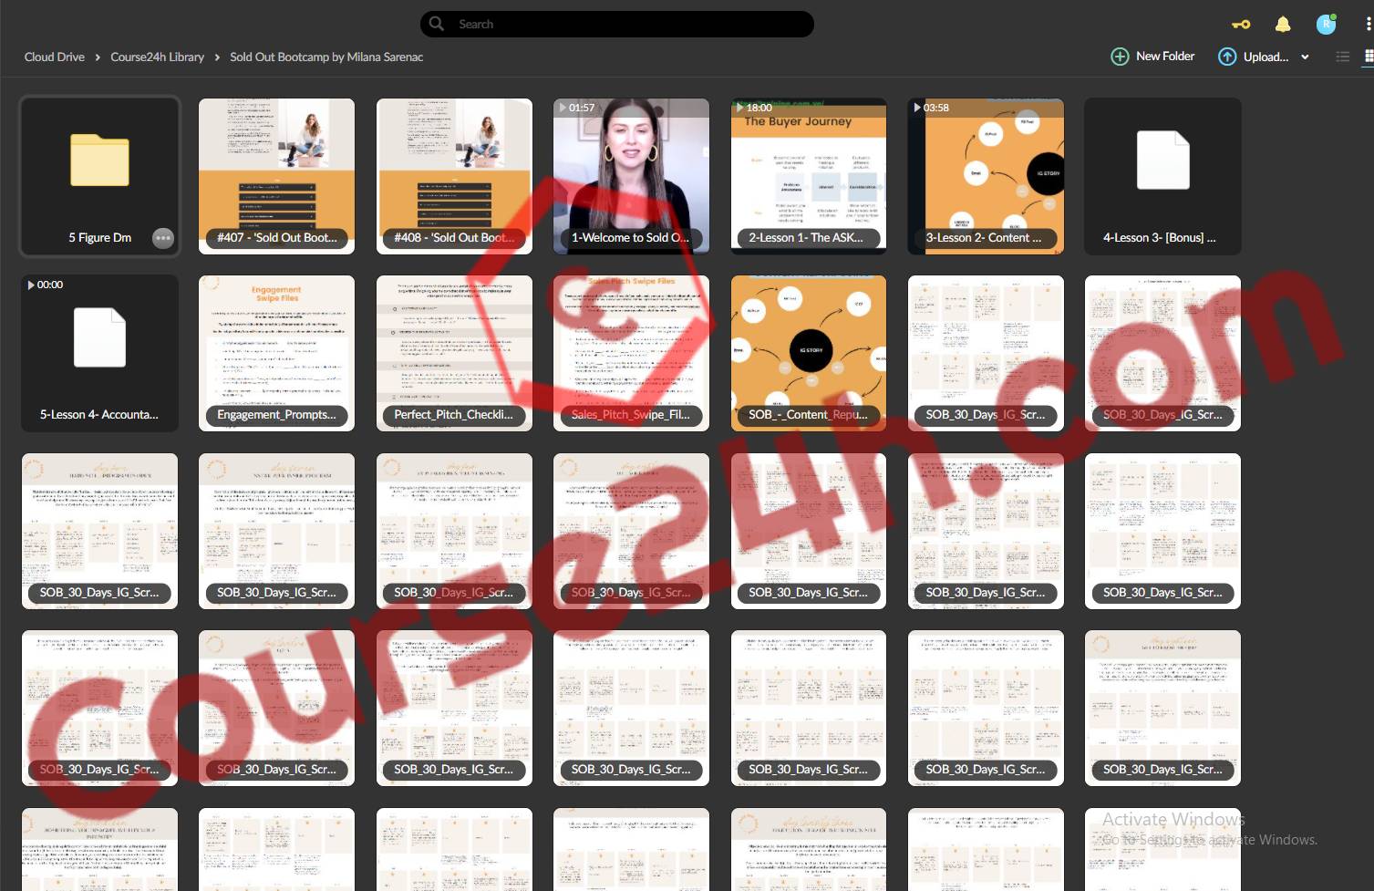Click the '5 Figure Dm' folder name
The height and width of the screenshot is (891, 1374).
100,238
